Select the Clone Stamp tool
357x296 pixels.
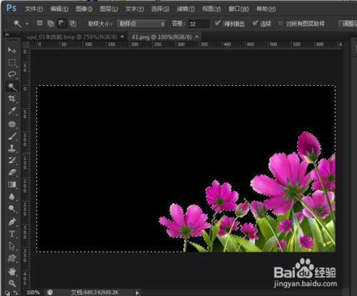pyautogui.click(x=12, y=148)
